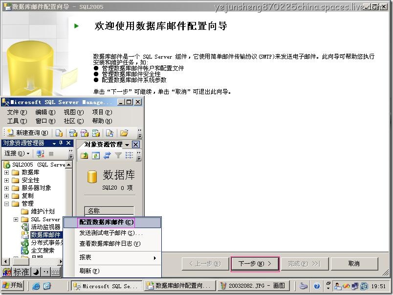Expand the 服务器对象 folder node
393x295 pixels.
(x=6, y=188)
